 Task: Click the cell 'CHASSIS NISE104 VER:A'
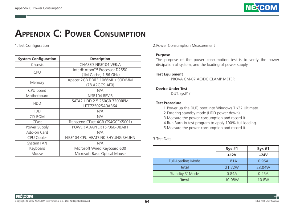tap(100, 65)
